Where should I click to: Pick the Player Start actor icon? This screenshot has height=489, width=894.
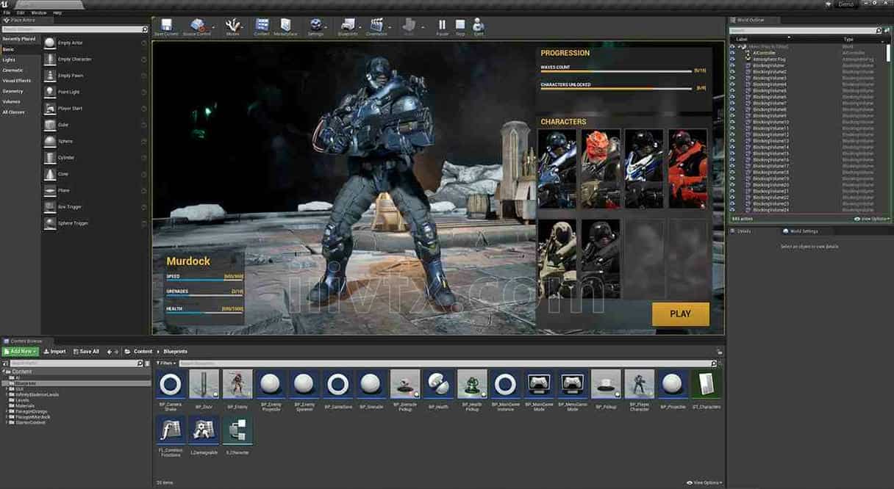(x=50, y=108)
